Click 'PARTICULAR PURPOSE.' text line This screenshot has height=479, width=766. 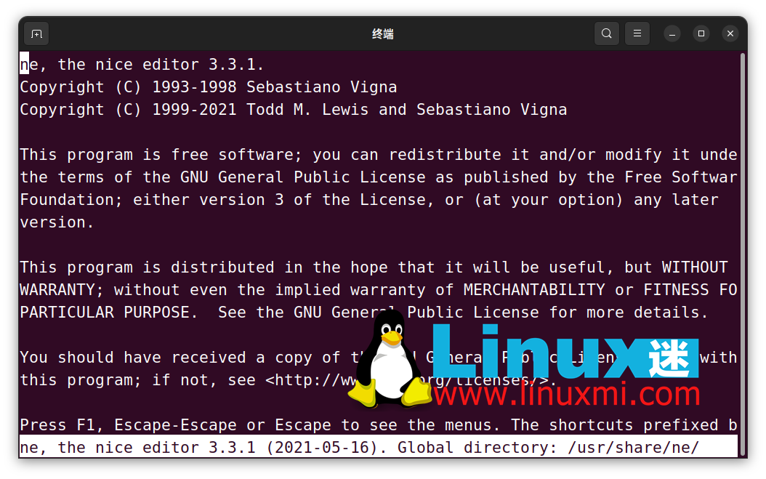point(108,313)
